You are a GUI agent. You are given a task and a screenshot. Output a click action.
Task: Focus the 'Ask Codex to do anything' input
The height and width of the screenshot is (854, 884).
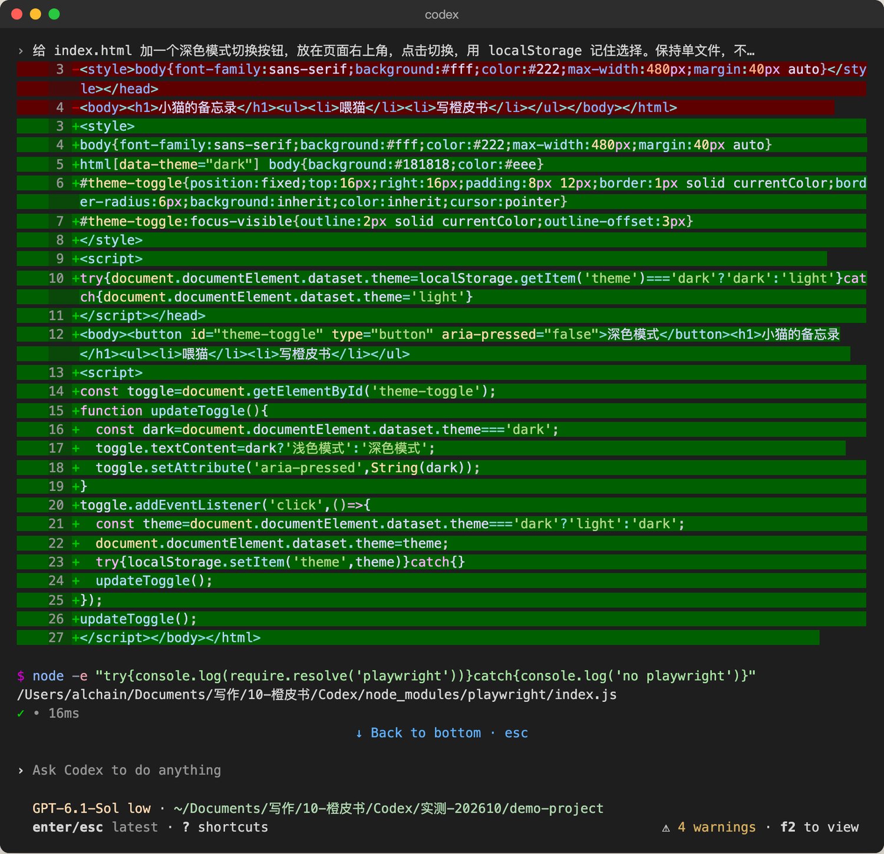[127, 770]
